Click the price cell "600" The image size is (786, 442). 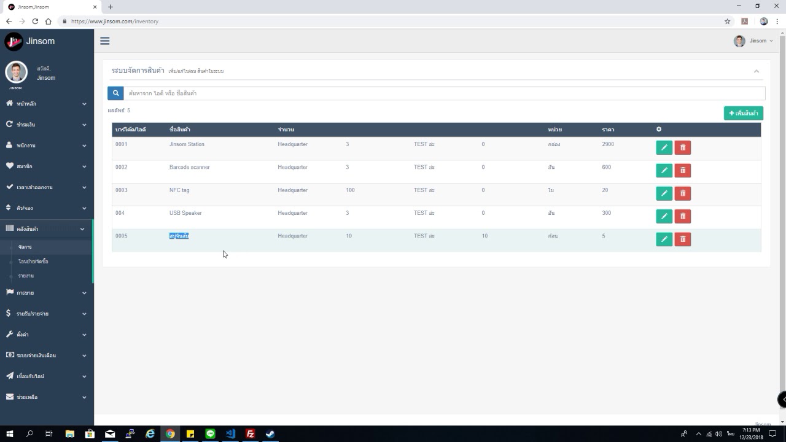pyautogui.click(x=606, y=167)
